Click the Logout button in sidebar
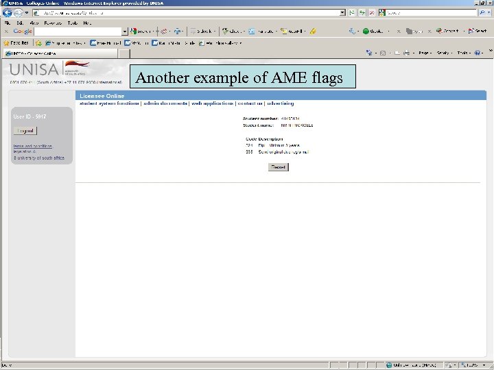The width and height of the screenshot is (494, 370). coord(25,131)
